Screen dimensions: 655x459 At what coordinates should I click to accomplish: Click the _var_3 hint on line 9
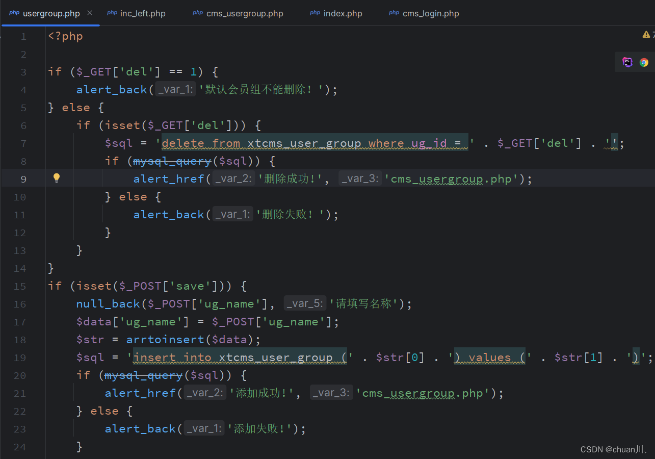(x=360, y=179)
